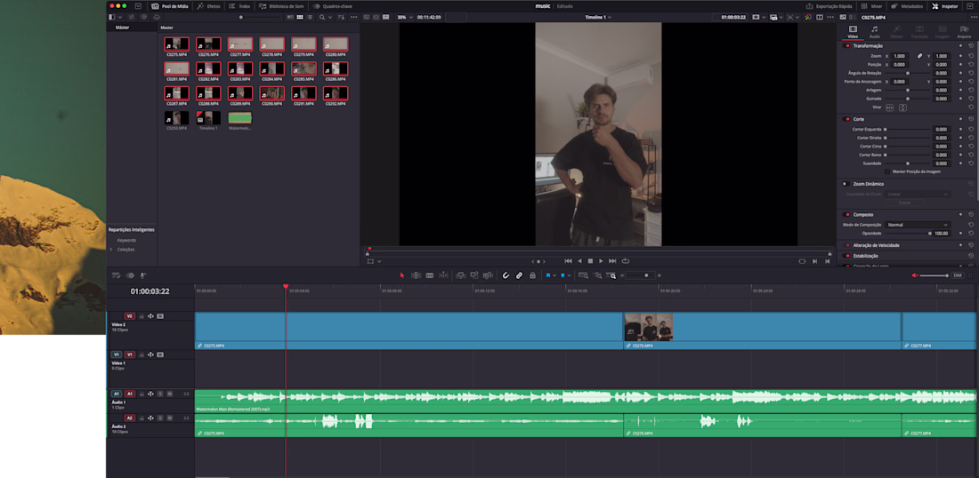This screenshot has width=979, height=478.
Task: Open the Efeitos panel
Action: point(209,5)
